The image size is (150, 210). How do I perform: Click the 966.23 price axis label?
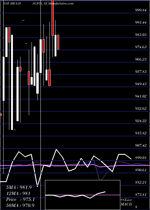141,59
